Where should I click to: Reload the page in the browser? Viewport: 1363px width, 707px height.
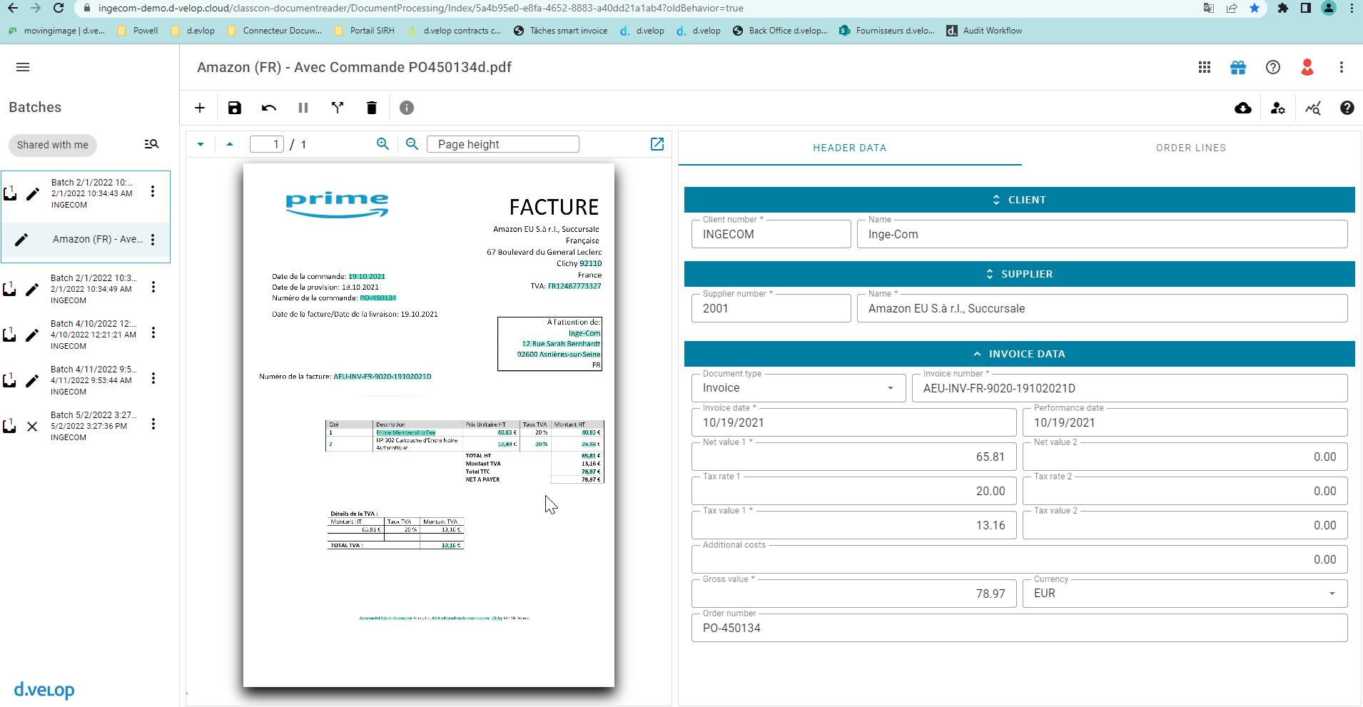(59, 9)
